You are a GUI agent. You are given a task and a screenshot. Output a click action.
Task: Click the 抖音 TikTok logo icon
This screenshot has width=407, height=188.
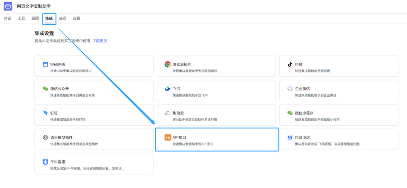coord(290,64)
